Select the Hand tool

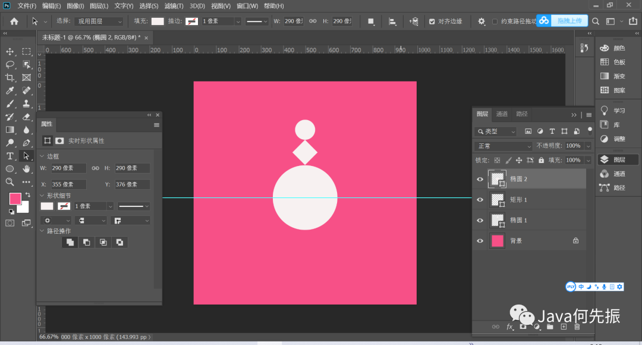26,169
